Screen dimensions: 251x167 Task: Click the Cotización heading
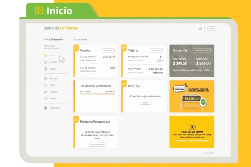[x=180, y=50]
